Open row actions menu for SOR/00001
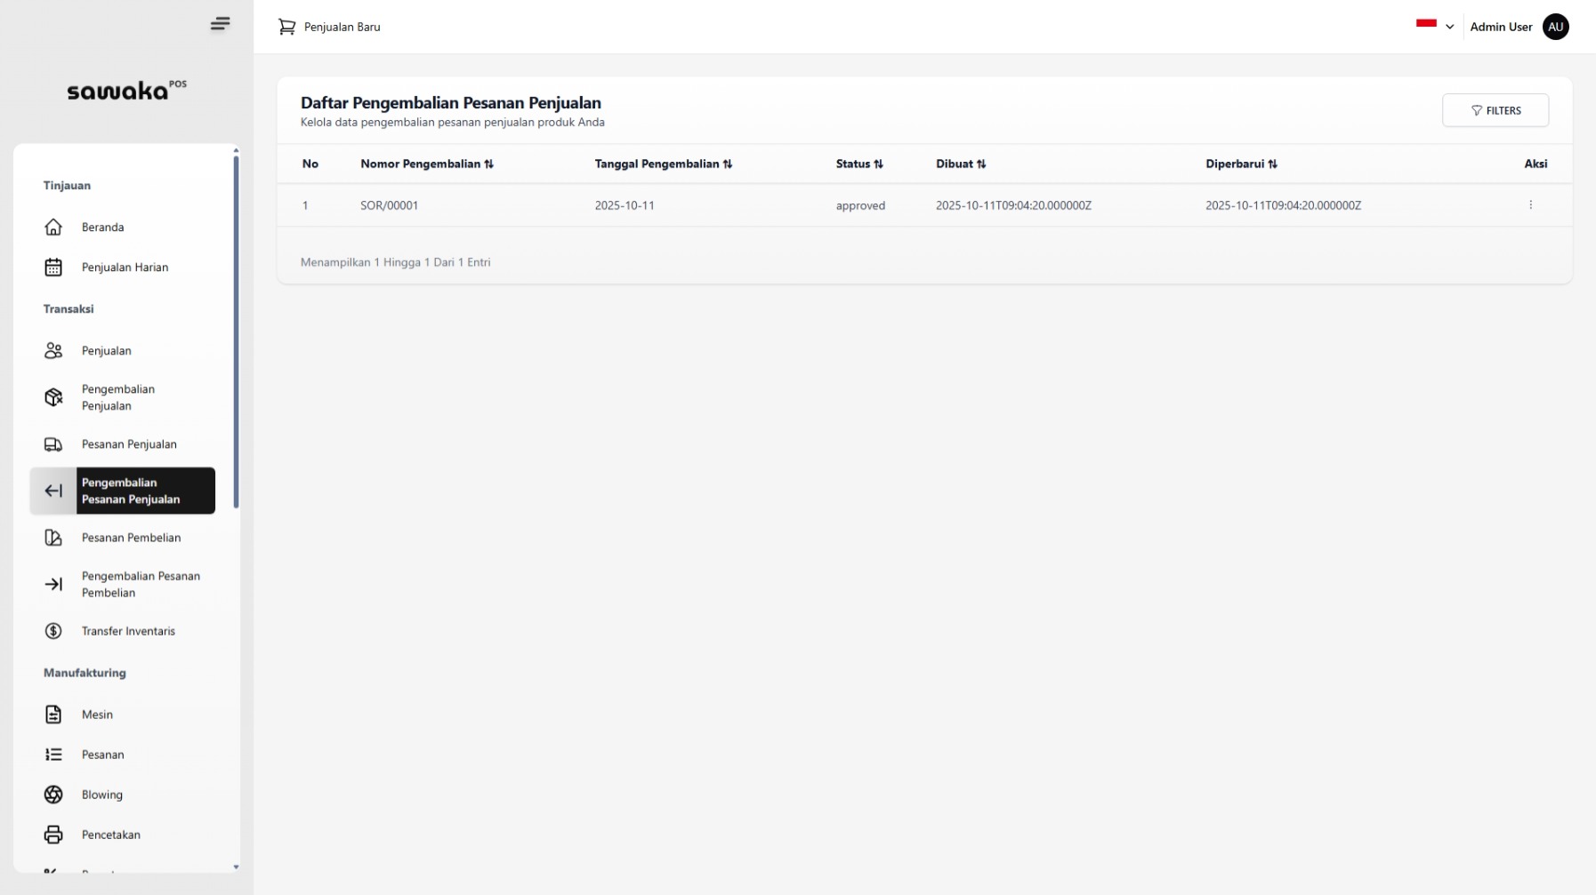Image resolution: width=1596 pixels, height=895 pixels. (x=1530, y=205)
